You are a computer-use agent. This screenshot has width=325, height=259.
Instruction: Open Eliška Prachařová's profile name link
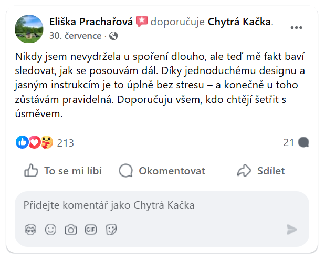91,22
